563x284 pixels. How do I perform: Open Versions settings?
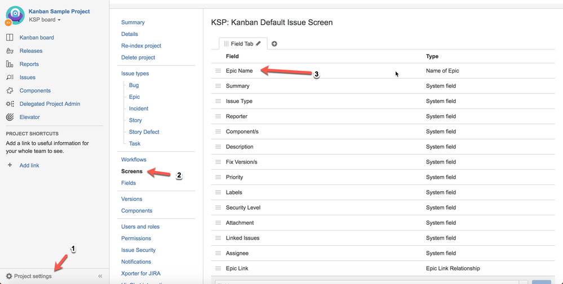tap(132, 199)
